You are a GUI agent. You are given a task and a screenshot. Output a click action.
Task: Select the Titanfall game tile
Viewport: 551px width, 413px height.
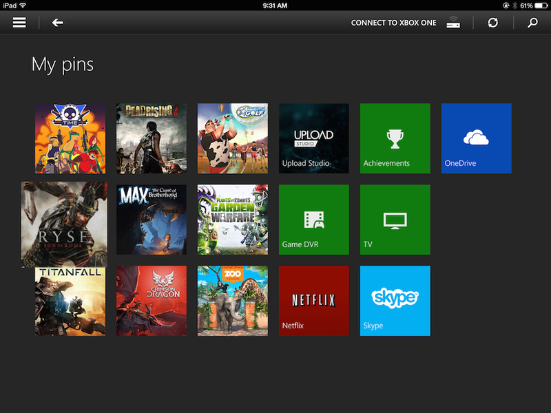pos(70,301)
